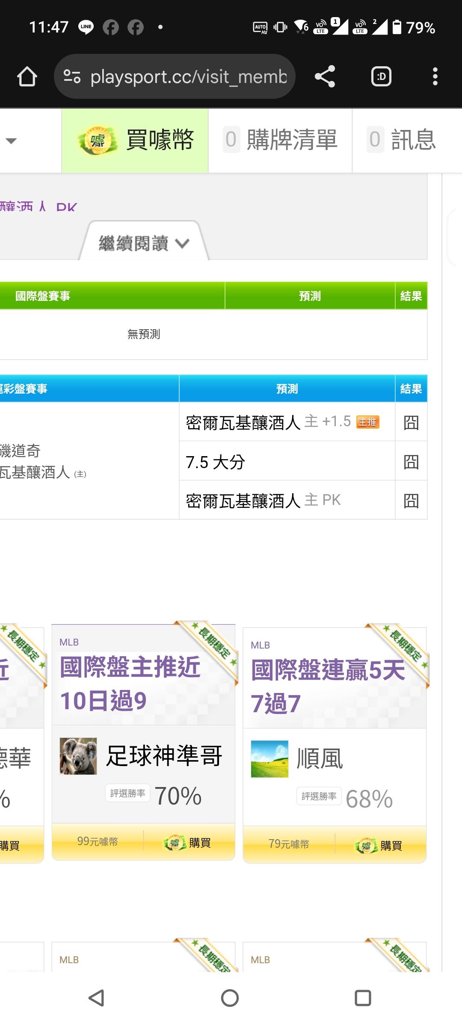Open the 訊息 messages tab
The image size is (462, 1026).
click(402, 140)
